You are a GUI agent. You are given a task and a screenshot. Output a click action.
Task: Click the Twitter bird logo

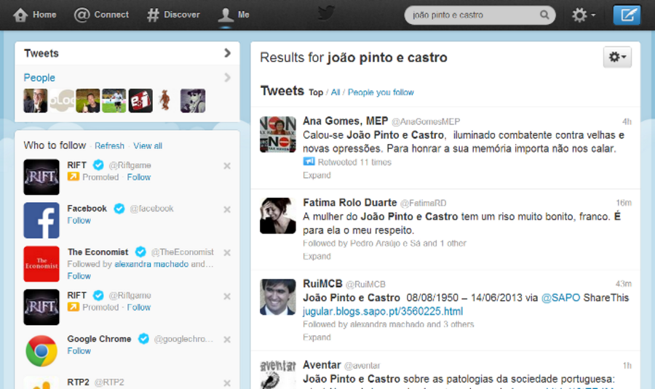(x=326, y=13)
